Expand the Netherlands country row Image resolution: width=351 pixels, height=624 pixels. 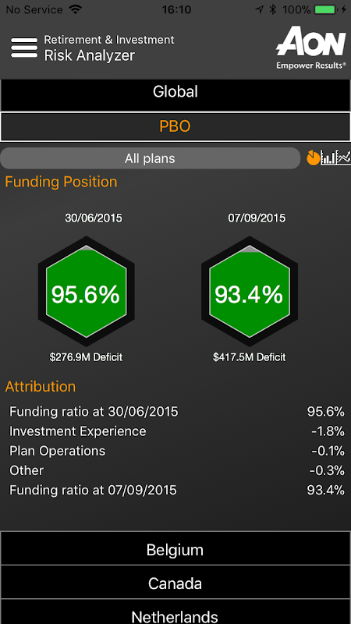coord(175,613)
